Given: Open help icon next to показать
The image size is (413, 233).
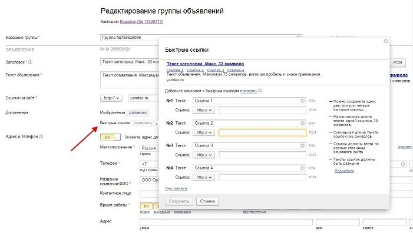Looking at the screenshot, I should tap(260, 91).
